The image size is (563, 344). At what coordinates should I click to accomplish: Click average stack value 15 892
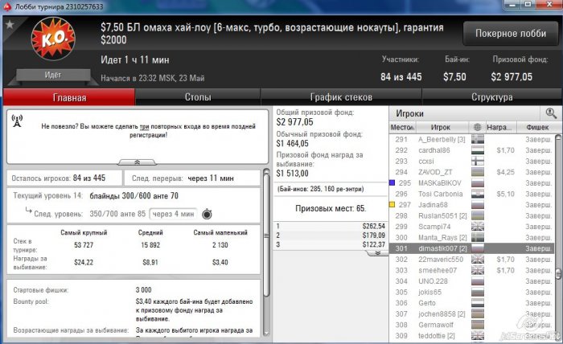pos(150,244)
